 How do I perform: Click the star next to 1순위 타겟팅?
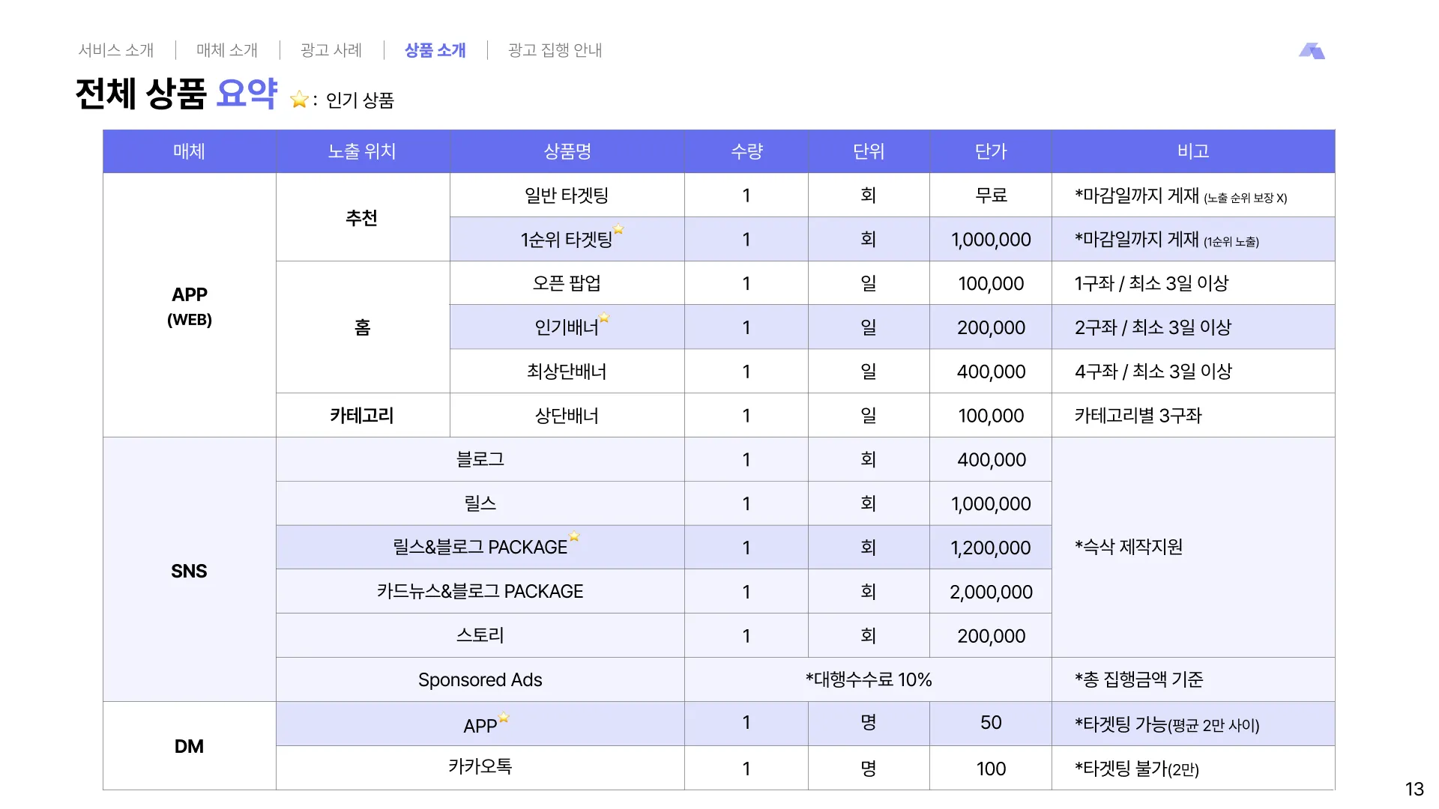(618, 229)
